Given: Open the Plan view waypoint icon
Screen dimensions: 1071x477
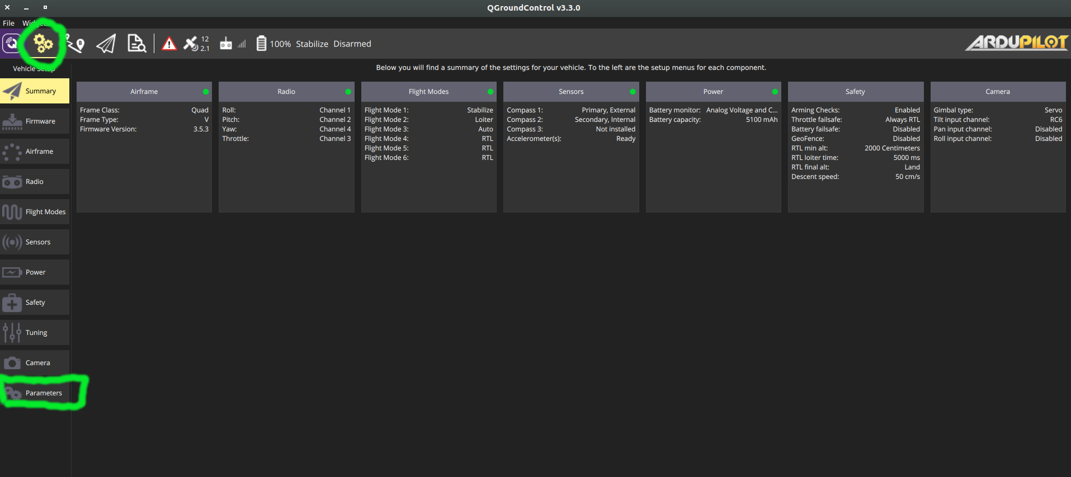Looking at the screenshot, I should tap(75, 44).
